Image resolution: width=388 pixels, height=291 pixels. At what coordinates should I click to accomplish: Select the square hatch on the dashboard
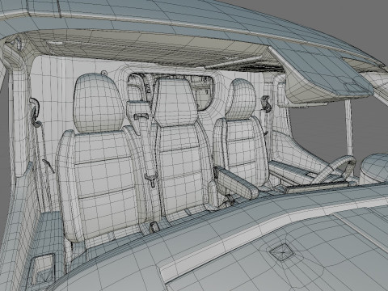pyautogui.click(x=282, y=253)
